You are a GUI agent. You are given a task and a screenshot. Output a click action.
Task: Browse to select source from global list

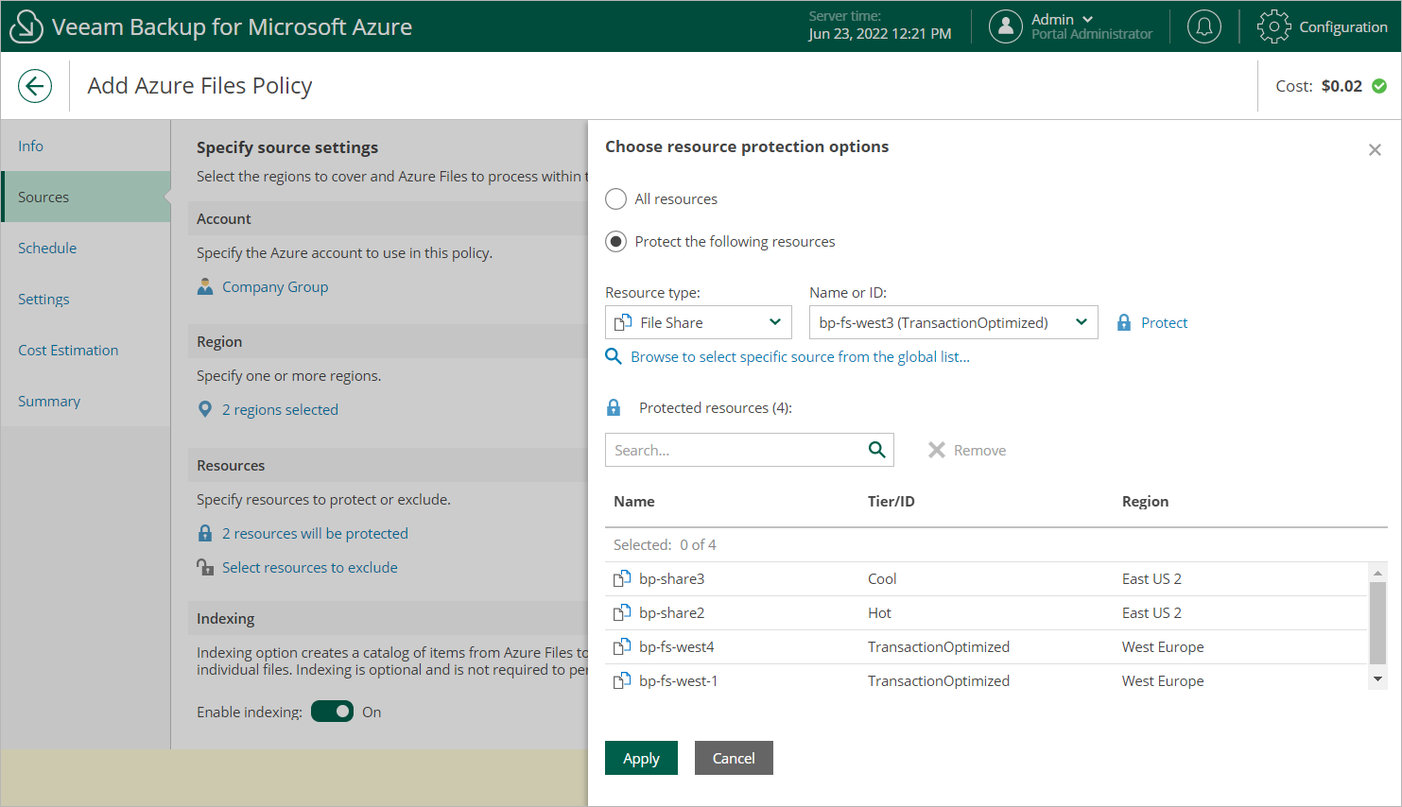799,357
